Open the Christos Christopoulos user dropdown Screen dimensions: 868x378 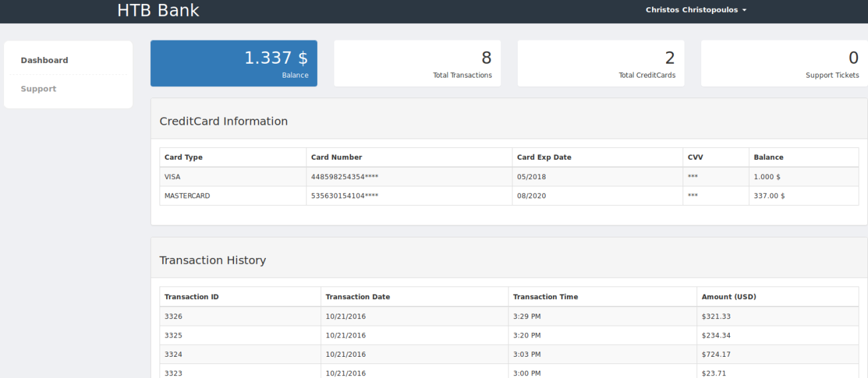[x=696, y=10]
